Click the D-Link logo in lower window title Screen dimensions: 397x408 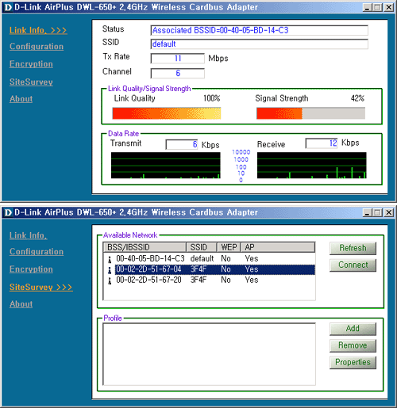[8, 212]
